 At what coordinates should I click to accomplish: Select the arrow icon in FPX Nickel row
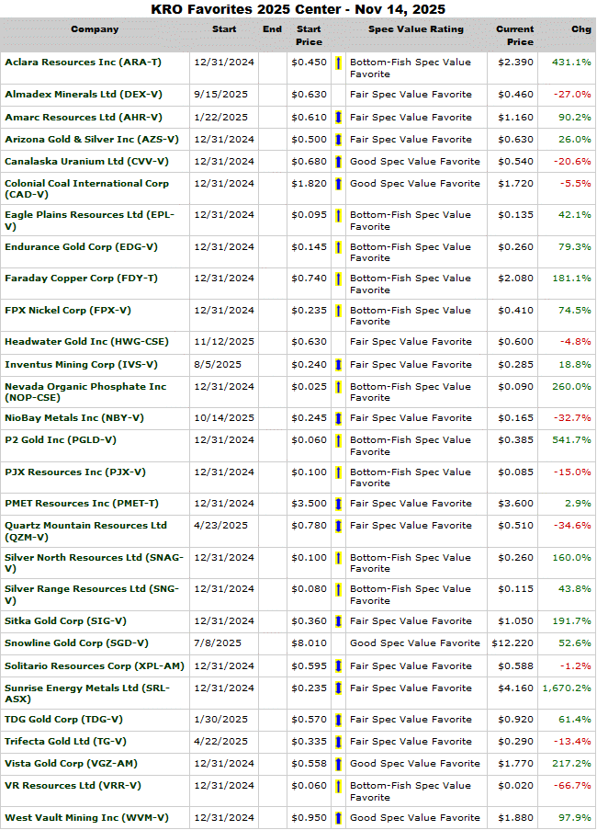338,311
